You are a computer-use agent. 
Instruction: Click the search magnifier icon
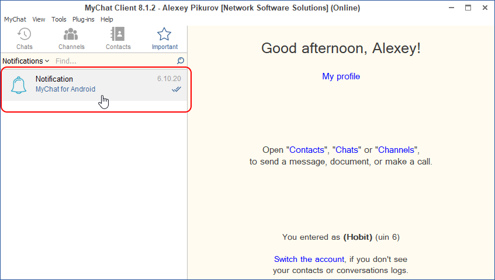pyautogui.click(x=181, y=61)
